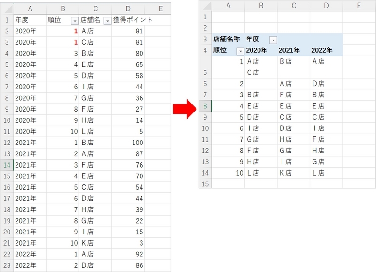Viewport: 376px width, 272px height.
Task: Click the value 92 in left sheet
Action: point(128,254)
